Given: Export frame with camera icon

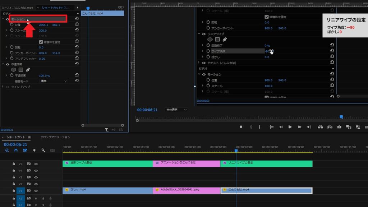Looking at the screenshot, I should [x=339, y=127].
